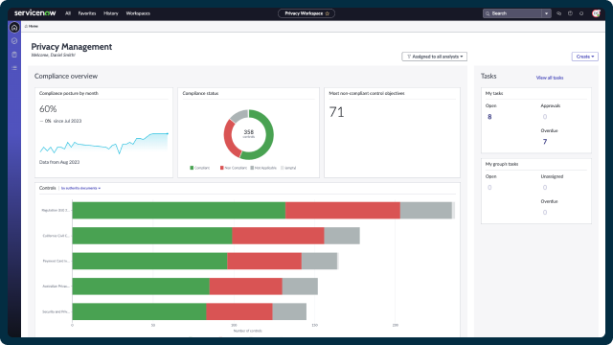Toggle the Compliant legend entry
The width and height of the screenshot is (613, 345).
(x=200, y=168)
